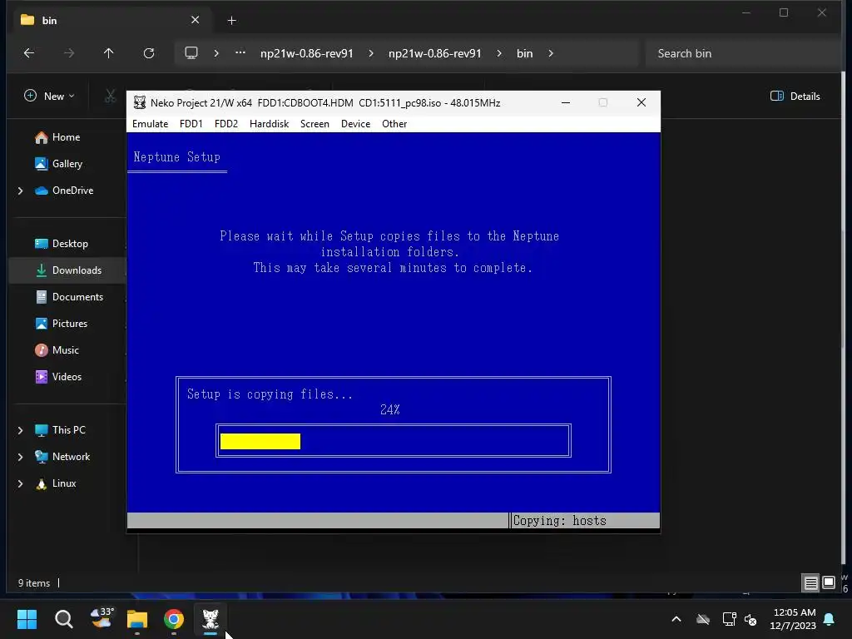Expand the This PC tree node
This screenshot has height=639, width=852.
(x=21, y=430)
